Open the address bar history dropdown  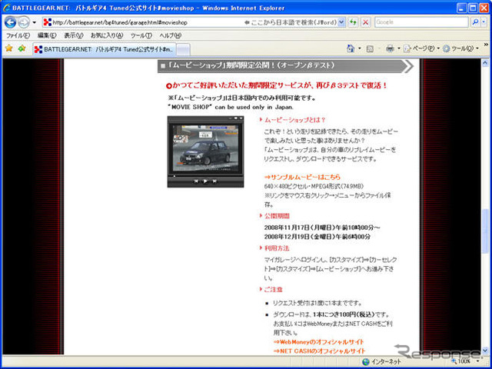click(341, 22)
